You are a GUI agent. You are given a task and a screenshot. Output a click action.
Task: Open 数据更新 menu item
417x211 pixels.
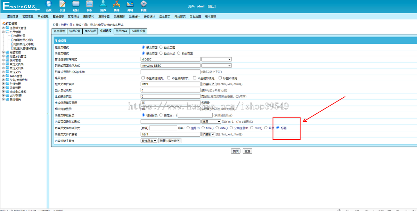(x=119, y=16)
